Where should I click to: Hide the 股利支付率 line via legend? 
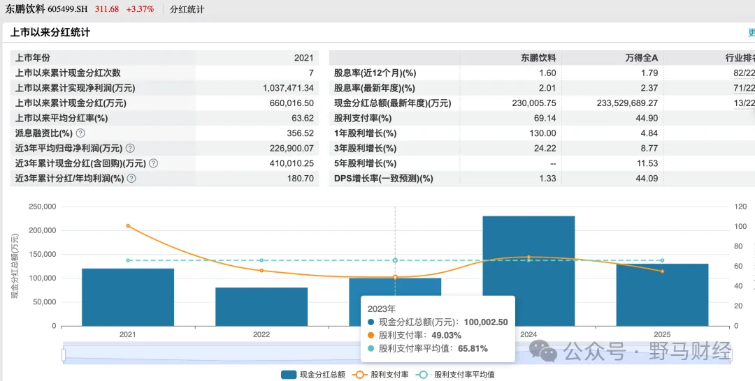pos(381,375)
